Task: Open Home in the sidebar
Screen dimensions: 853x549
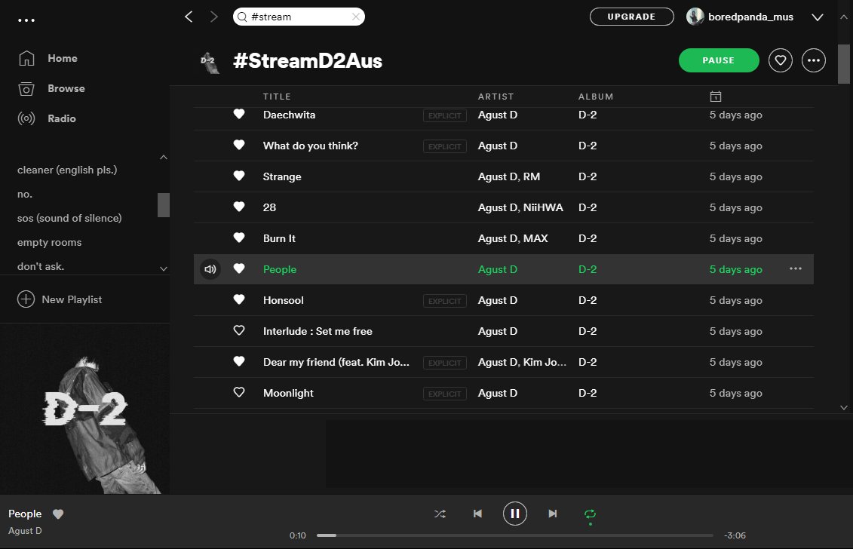Action: tap(63, 58)
